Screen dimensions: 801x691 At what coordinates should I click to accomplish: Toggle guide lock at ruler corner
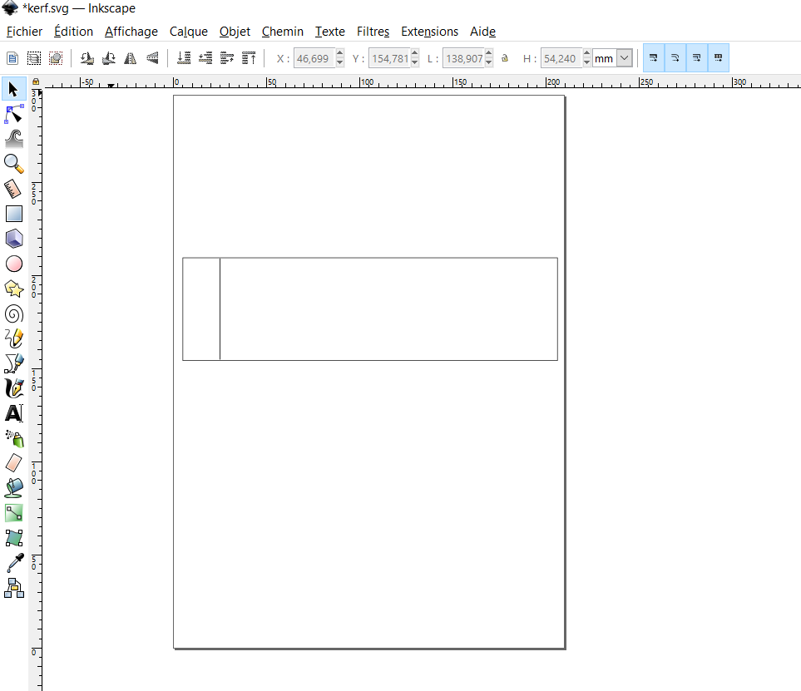[36, 81]
